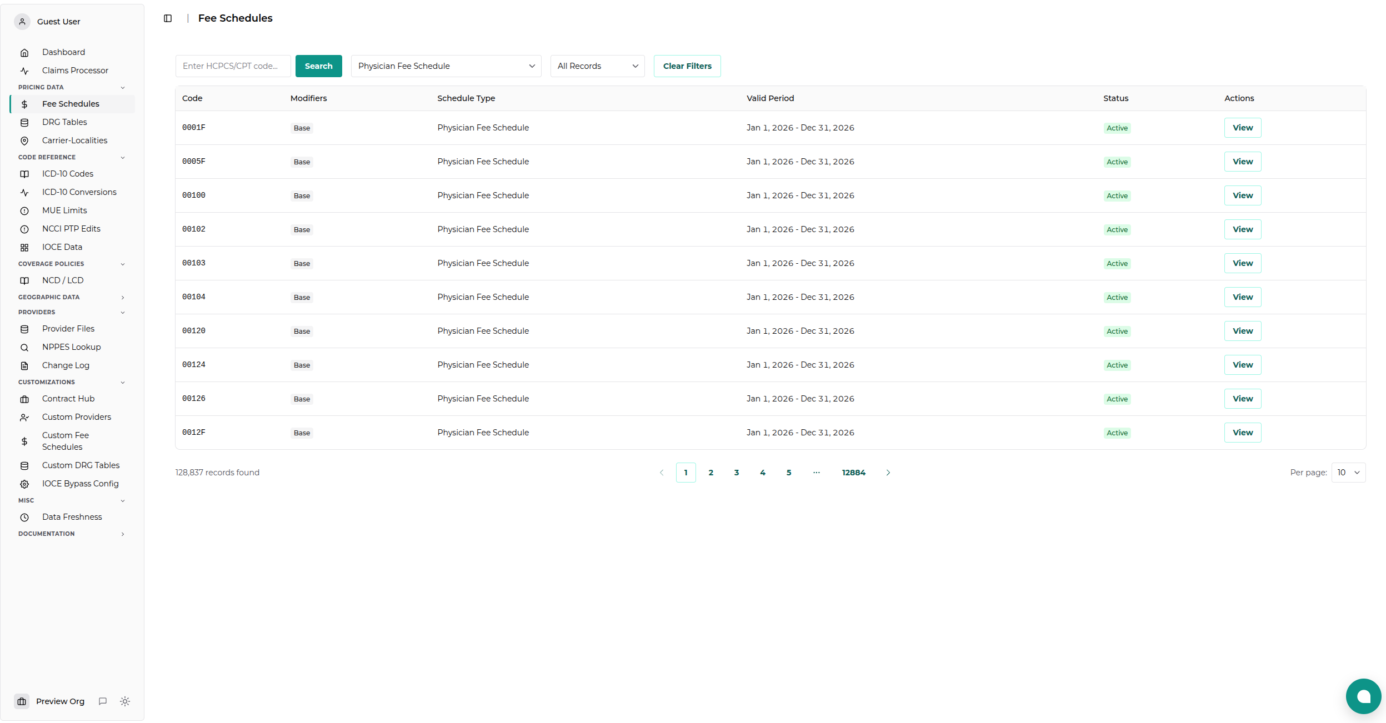Click the Preview Org briefcase icon

point(22,701)
